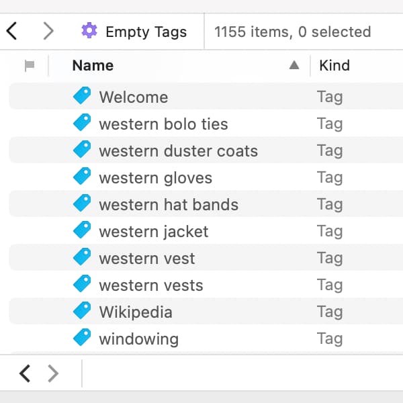Select the western vest tag row

pyautogui.click(x=147, y=258)
